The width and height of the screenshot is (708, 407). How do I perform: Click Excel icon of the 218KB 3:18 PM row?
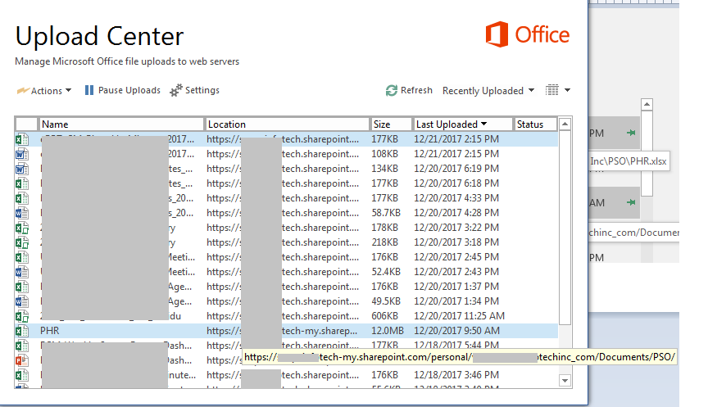coord(21,242)
